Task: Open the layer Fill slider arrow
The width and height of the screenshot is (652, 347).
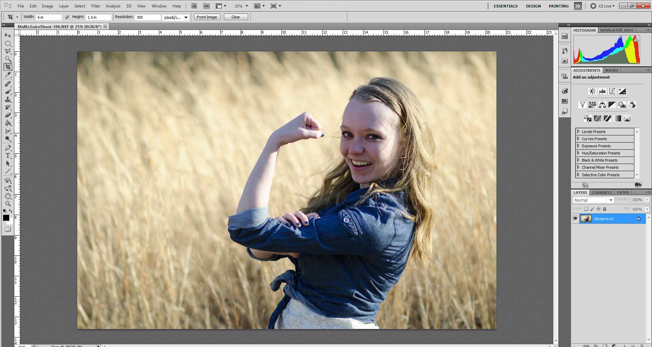Action: pos(648,209)
